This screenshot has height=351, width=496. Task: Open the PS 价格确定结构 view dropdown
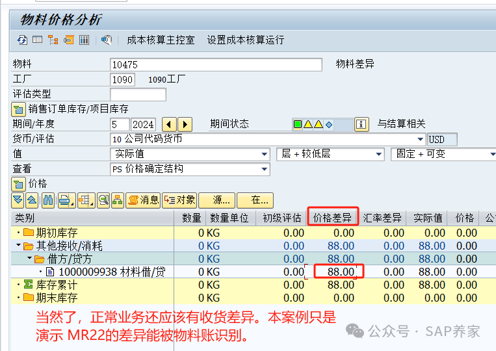coord(265,169)
